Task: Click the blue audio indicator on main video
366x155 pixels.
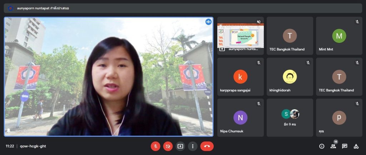Action: [208, 22]
